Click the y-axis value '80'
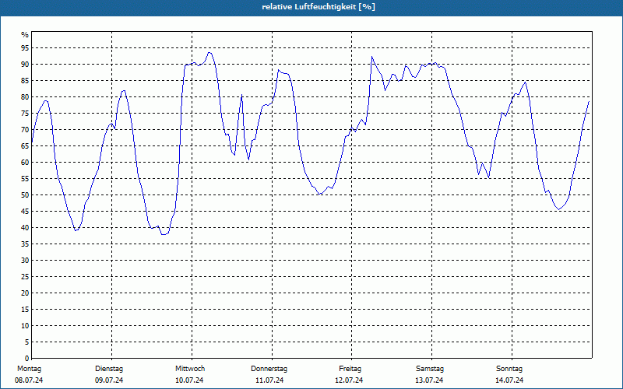623x389 pixels. (x=25, y=96)
